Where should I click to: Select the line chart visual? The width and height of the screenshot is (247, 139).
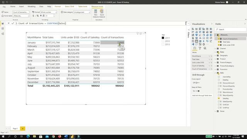[x=193, y=32]
